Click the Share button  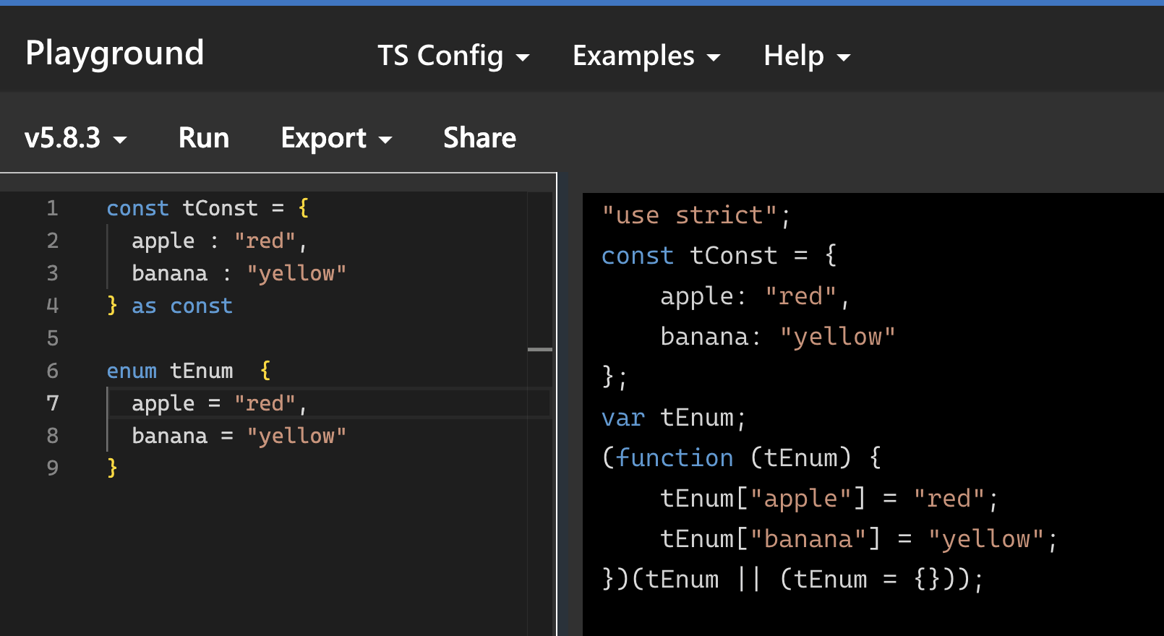point(480,138)
